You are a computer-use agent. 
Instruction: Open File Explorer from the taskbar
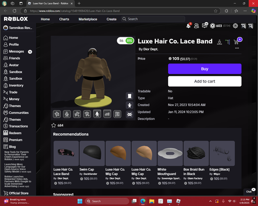click(152, 201)
